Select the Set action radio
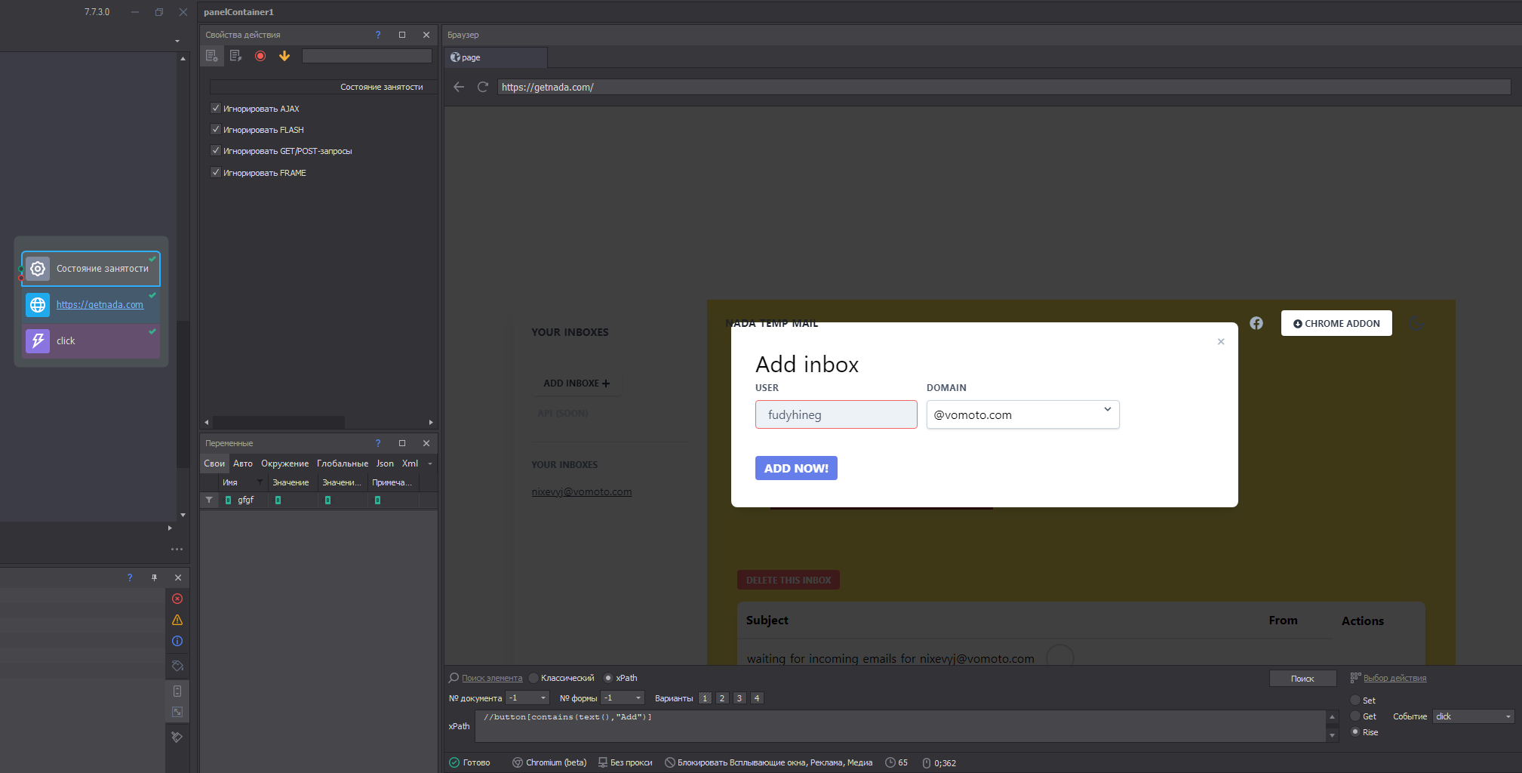This screenshot has height=773, width=1522. [x=1355, y=701]
